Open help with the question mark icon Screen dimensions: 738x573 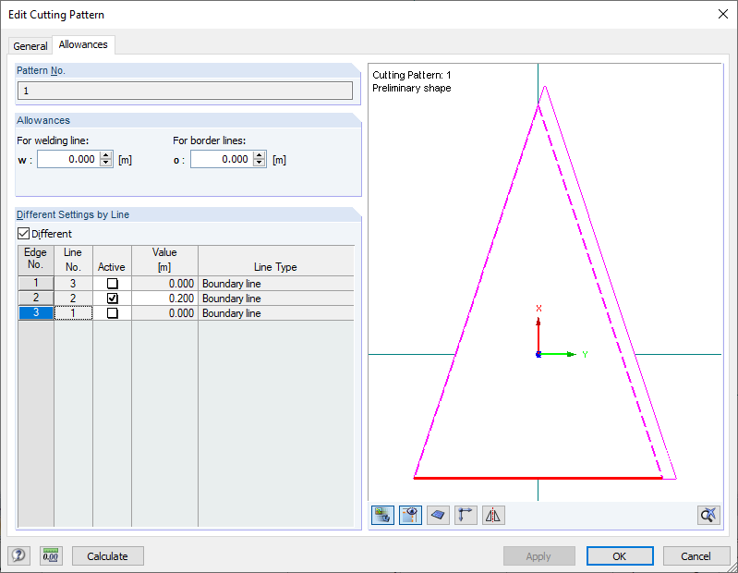[x=18, y=555]
